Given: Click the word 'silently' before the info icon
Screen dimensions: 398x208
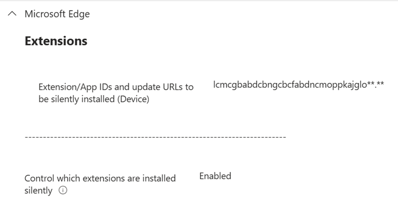Looking at the screenshot, I should click(x=38, y=191).
